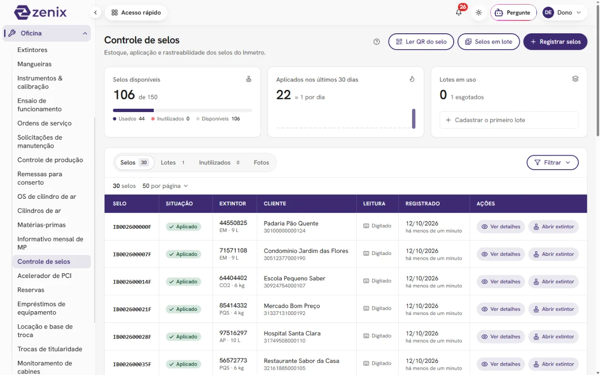Screen dimensions: 600x375
Task: Open the Dono user dropdown
Action: tap(564, 13)
